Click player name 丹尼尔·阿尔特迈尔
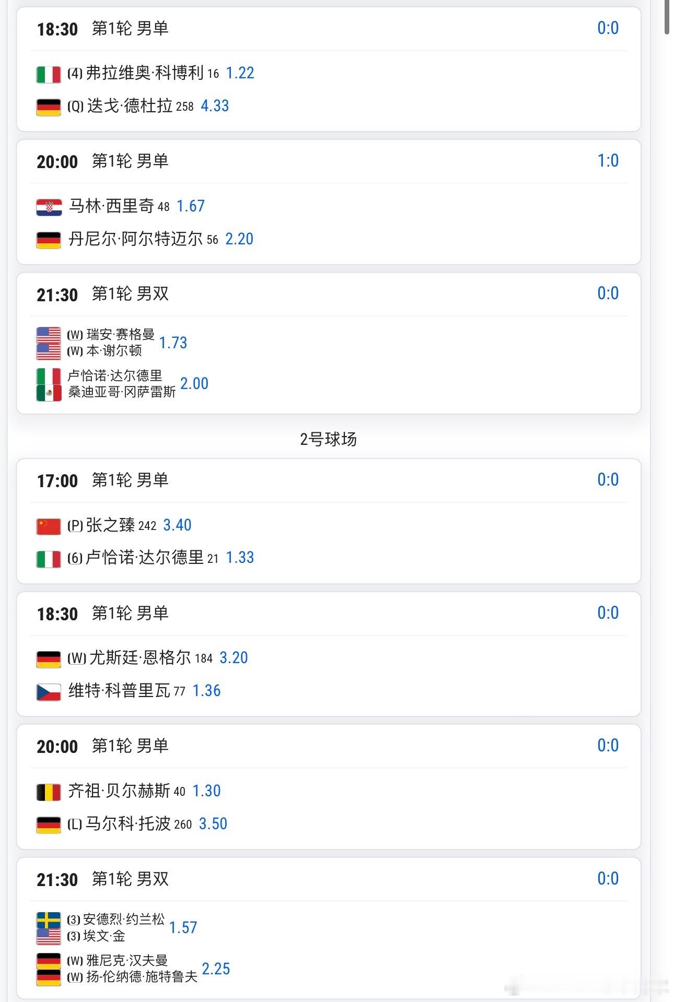Image resolution: width=674 pixels, height=1002 pixels. [135, 239]
